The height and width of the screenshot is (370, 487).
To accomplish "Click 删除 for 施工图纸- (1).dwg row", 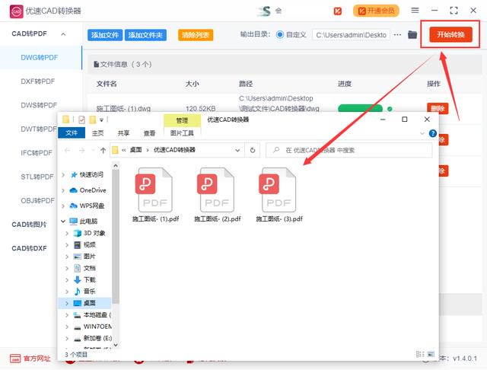I will click(x=438, y=108).
